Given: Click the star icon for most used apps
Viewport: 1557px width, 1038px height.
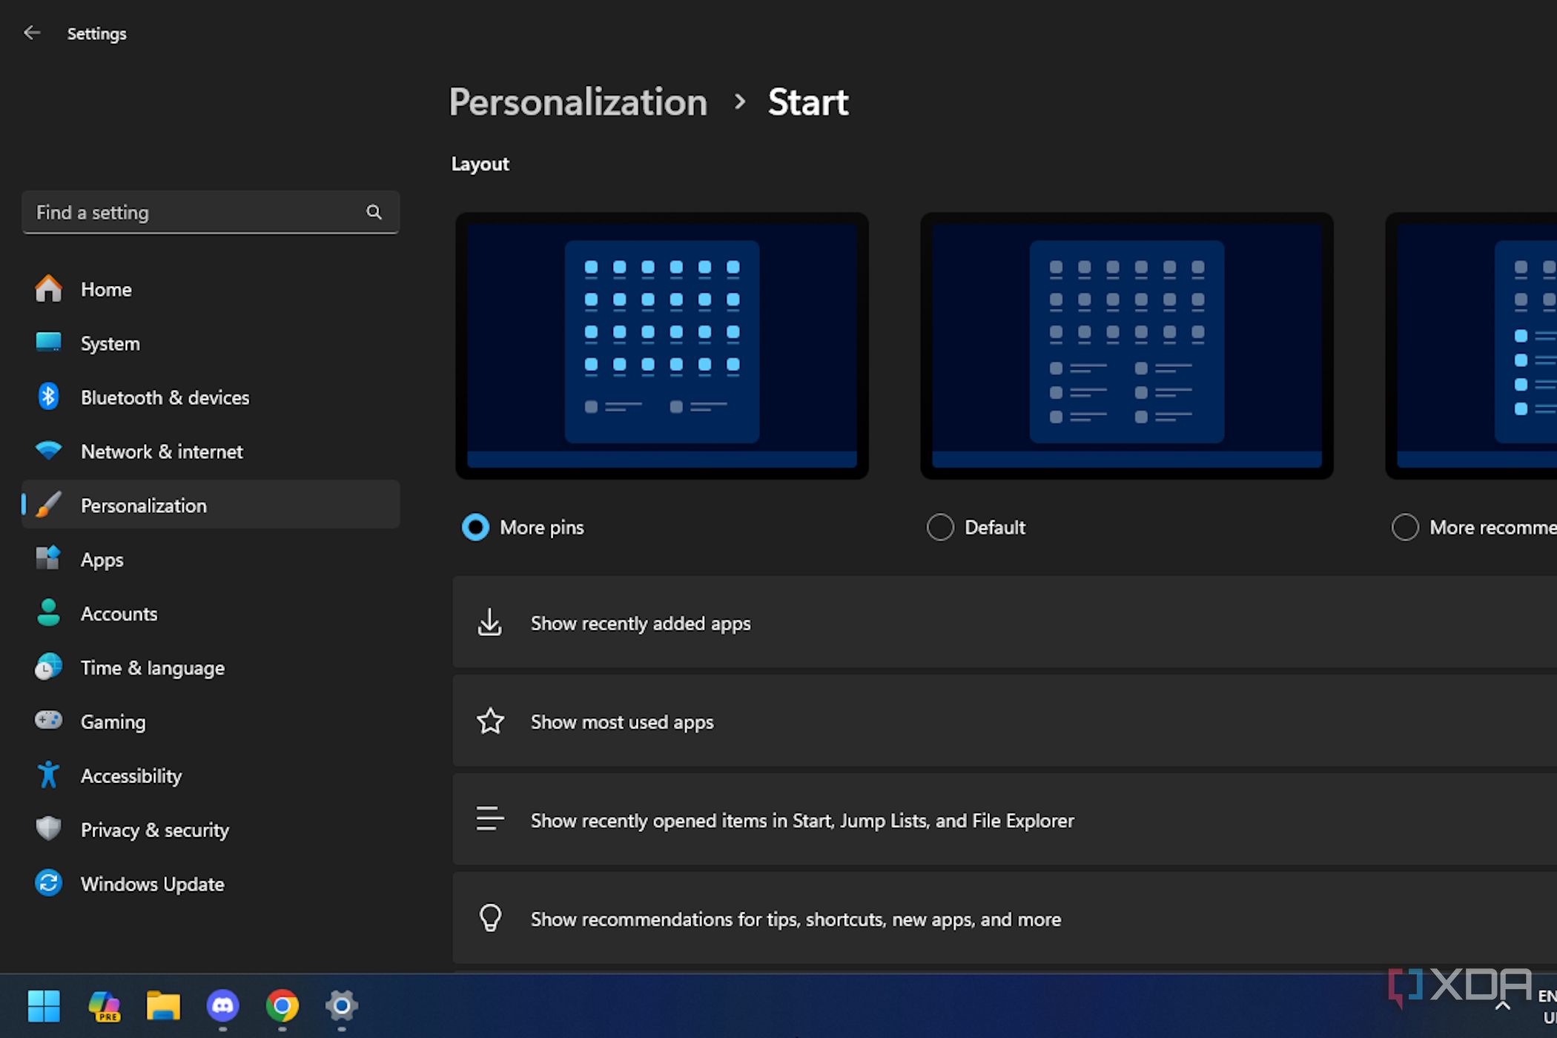Looking at the screenshot, I should [490, 721].
